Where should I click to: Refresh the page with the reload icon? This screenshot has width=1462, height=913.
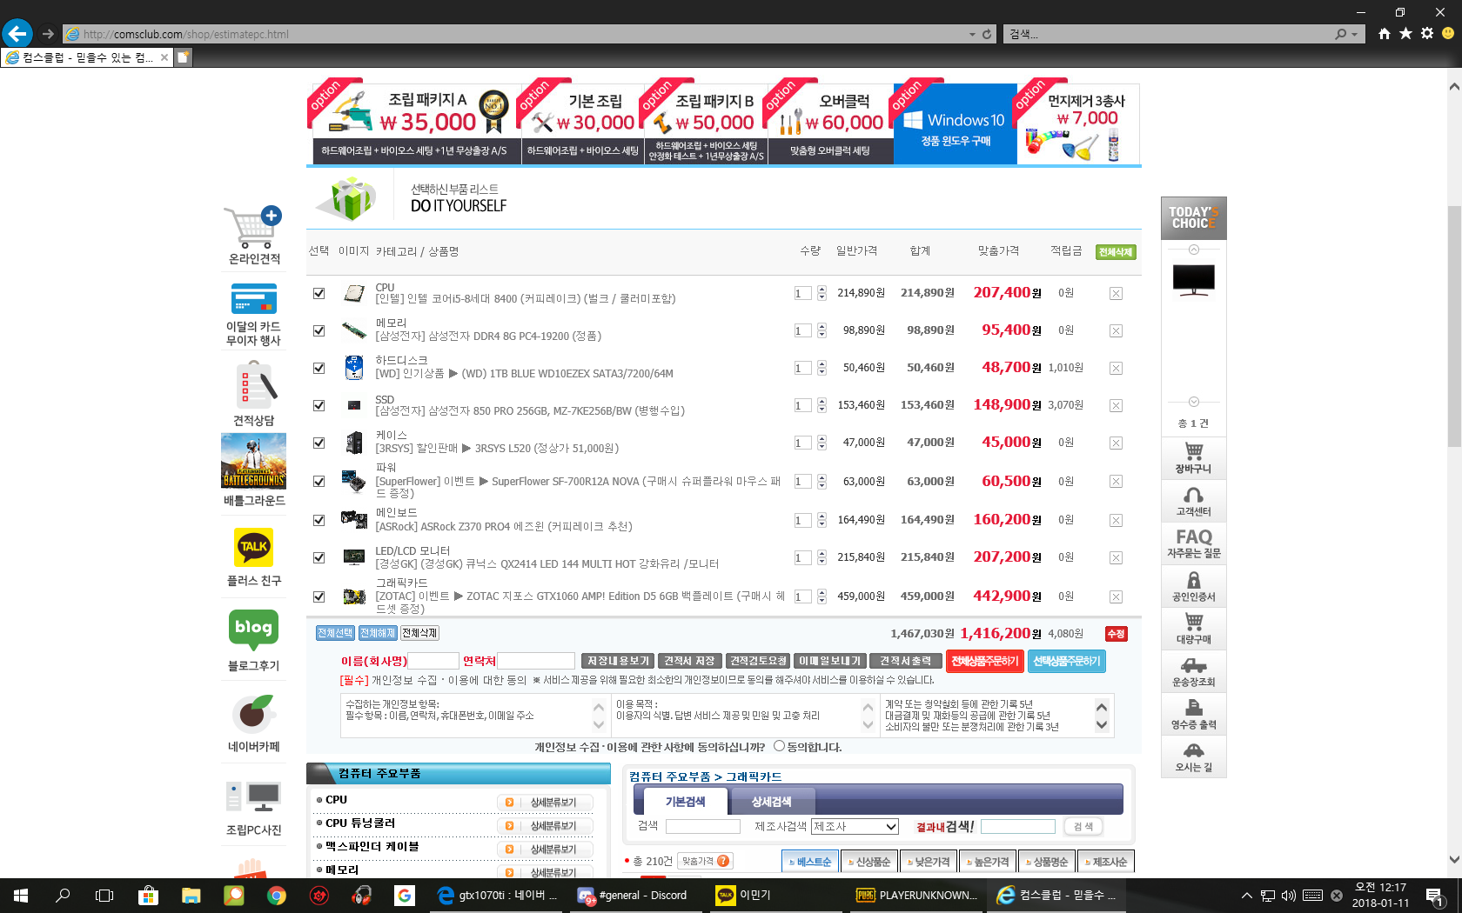(987, 34)
